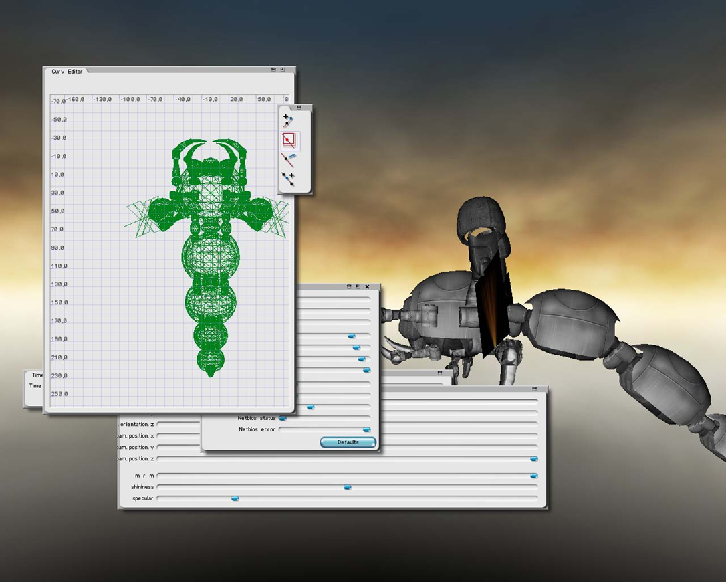
Task: Collapse the large sliders panel window
Action: pos(534,389)
